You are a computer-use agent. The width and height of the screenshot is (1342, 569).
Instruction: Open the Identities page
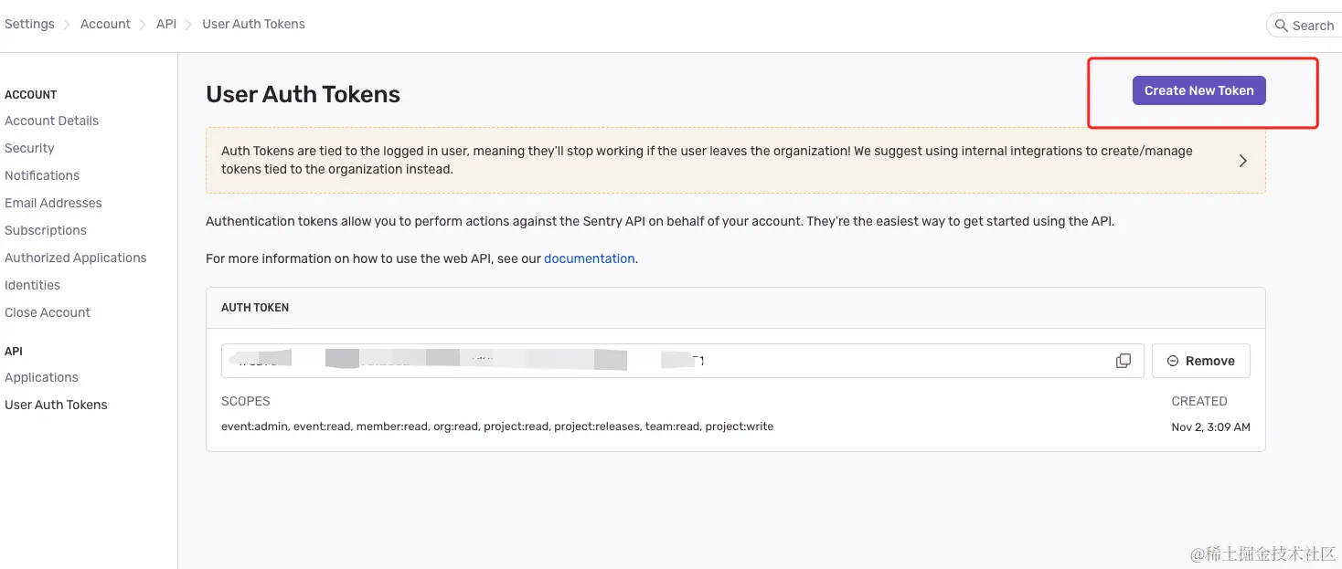pos(33,285)
